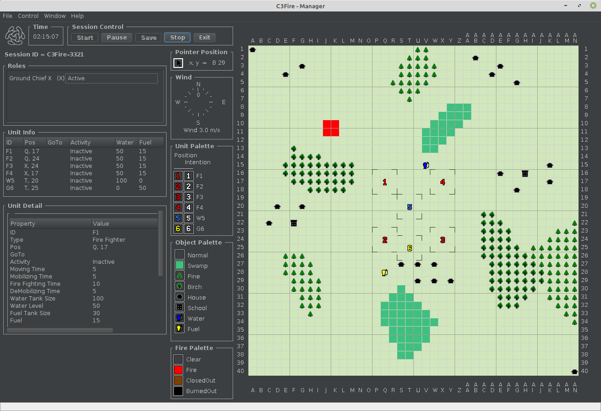Select the F1 intention icon in Unit Palette
The height and width of the screenshot is (411, 601).
pyautogui.click(x=189, y=176)
